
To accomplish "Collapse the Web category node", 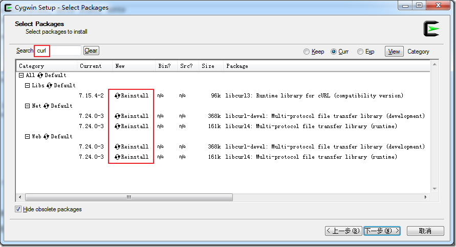I will pos(27,137).
